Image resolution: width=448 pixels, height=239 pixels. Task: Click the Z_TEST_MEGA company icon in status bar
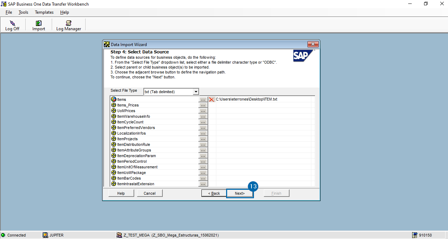pyautogui.click(x=119, y=235)
